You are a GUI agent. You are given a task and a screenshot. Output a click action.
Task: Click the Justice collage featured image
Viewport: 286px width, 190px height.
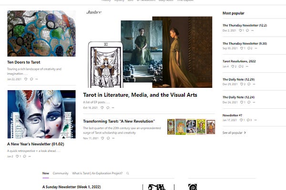(149, 49)
